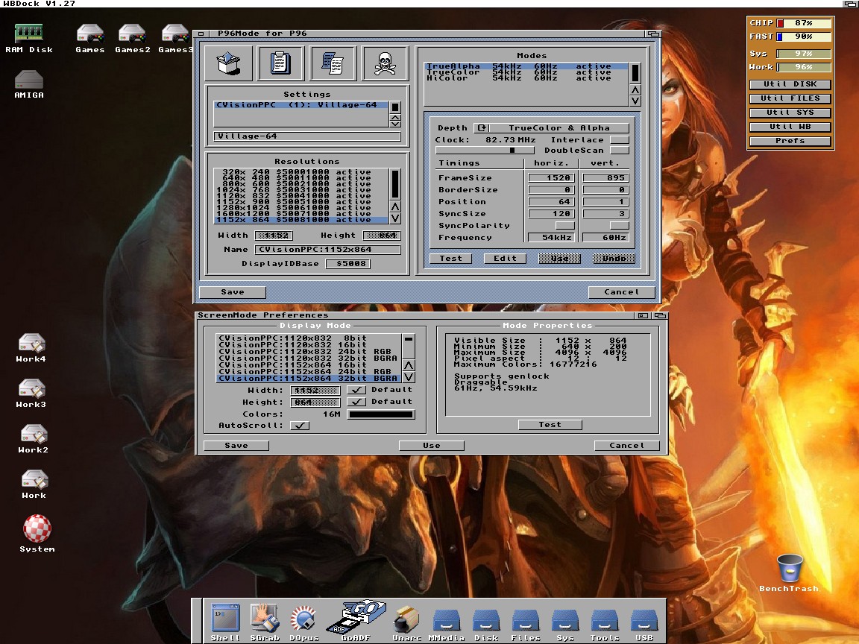Click Use in ScreenMode Preferences
Viewport: 859px width, 644px height.
[432, 446]
